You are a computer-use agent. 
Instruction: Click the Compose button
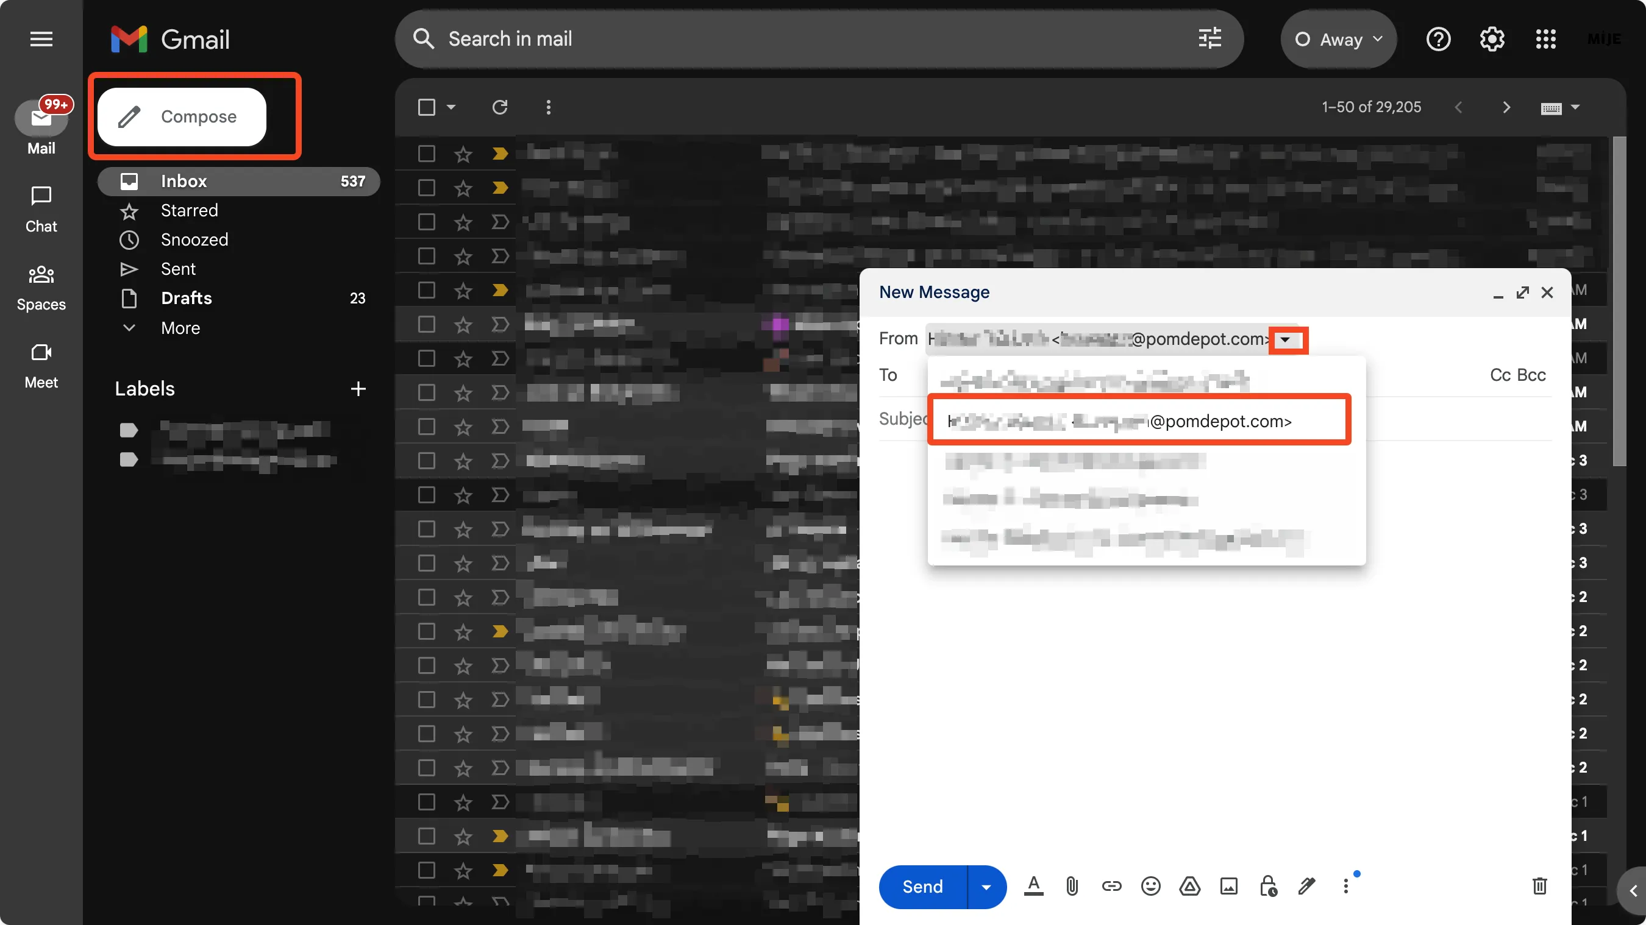(182, 117)
